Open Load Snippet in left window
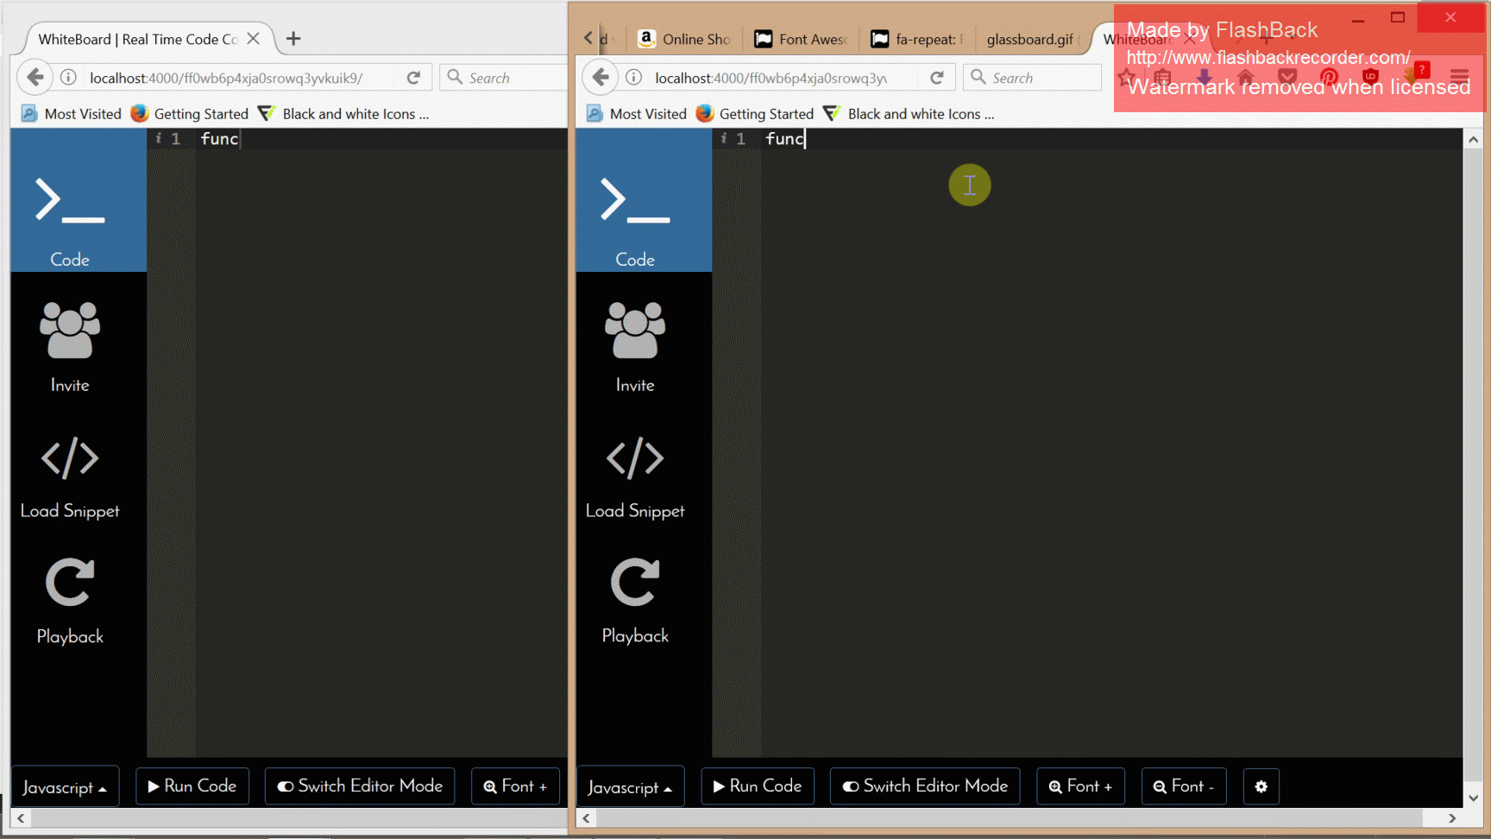 (x=70, y=476)
